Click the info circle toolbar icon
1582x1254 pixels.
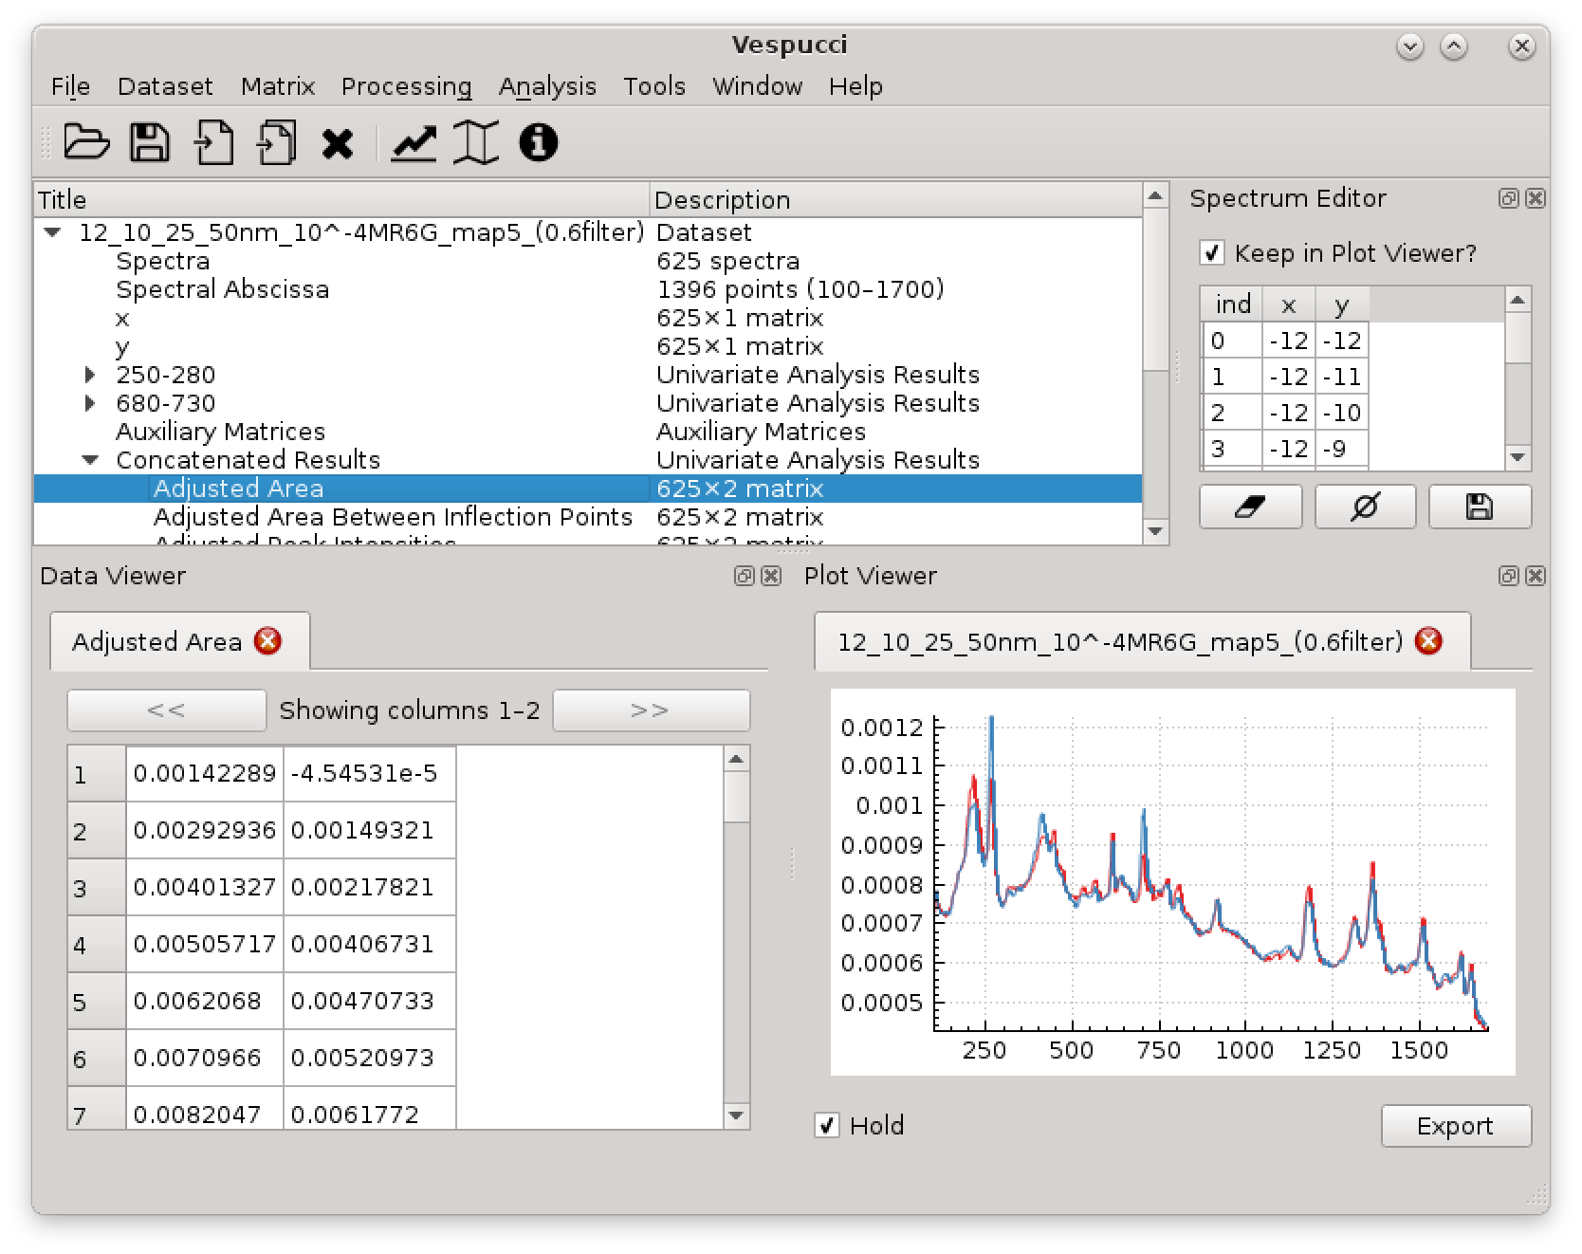click(538, 143)
